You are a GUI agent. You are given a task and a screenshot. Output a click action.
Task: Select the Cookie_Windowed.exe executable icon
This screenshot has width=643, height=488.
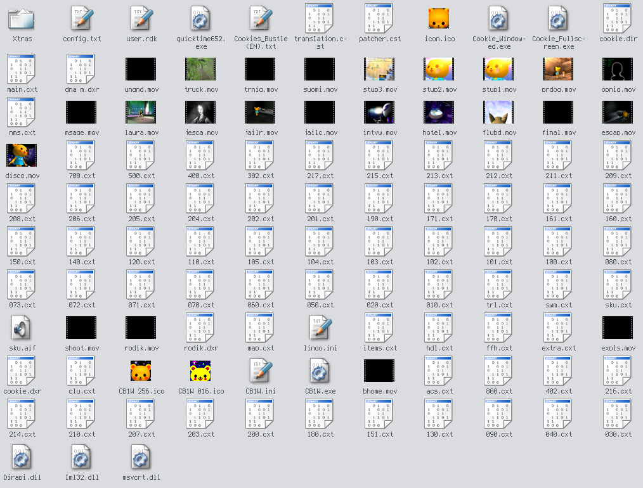pos(498,19)
